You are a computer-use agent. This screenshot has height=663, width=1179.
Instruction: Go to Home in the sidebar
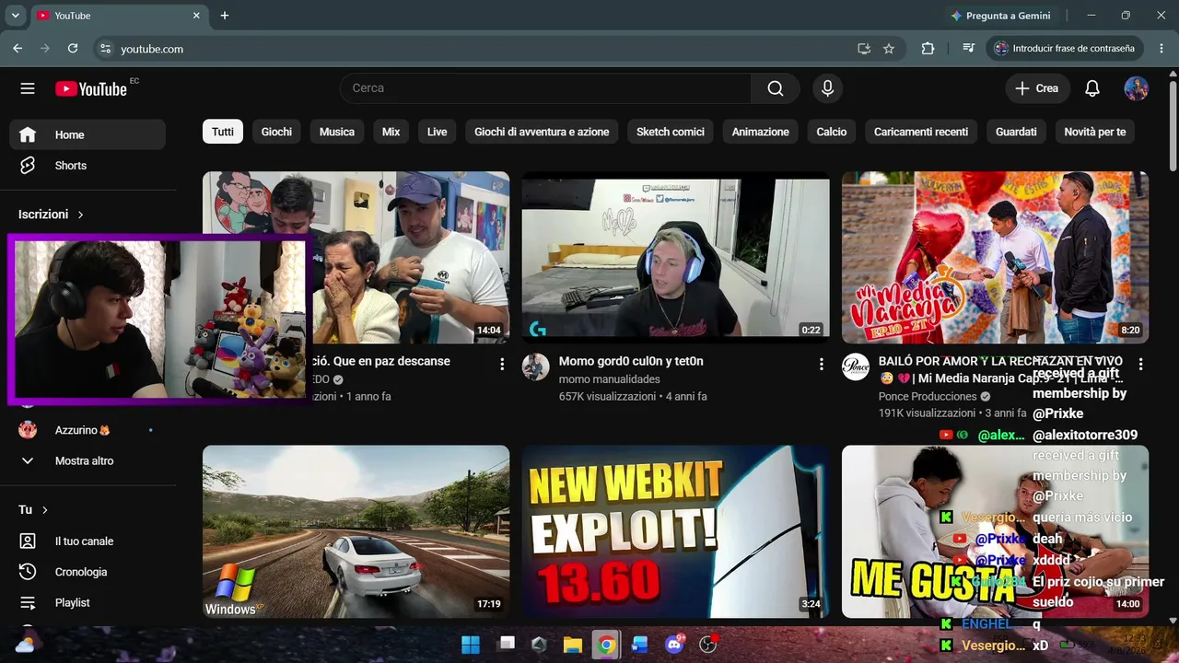[x=88, y=134]
